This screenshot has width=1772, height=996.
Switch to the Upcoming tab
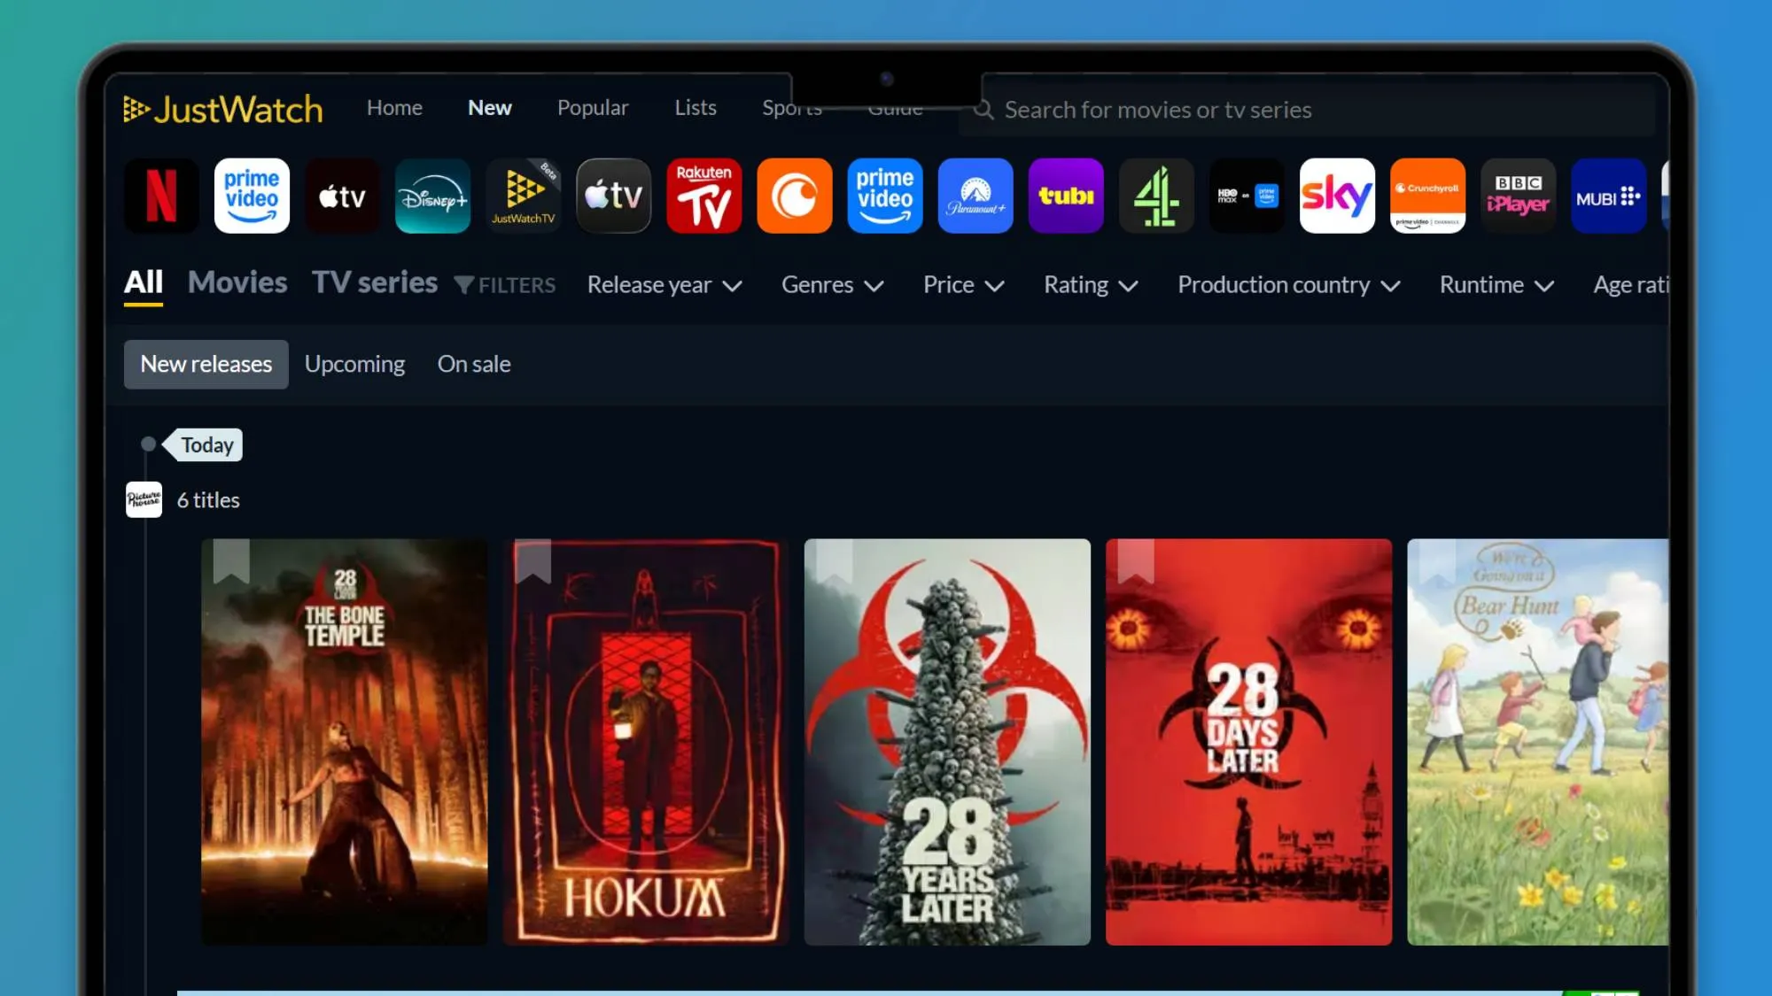click(x=354, y=364)
